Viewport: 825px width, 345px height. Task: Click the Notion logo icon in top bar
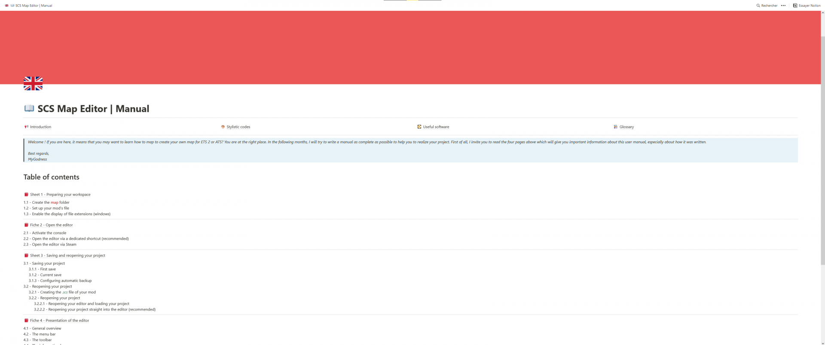795,6
